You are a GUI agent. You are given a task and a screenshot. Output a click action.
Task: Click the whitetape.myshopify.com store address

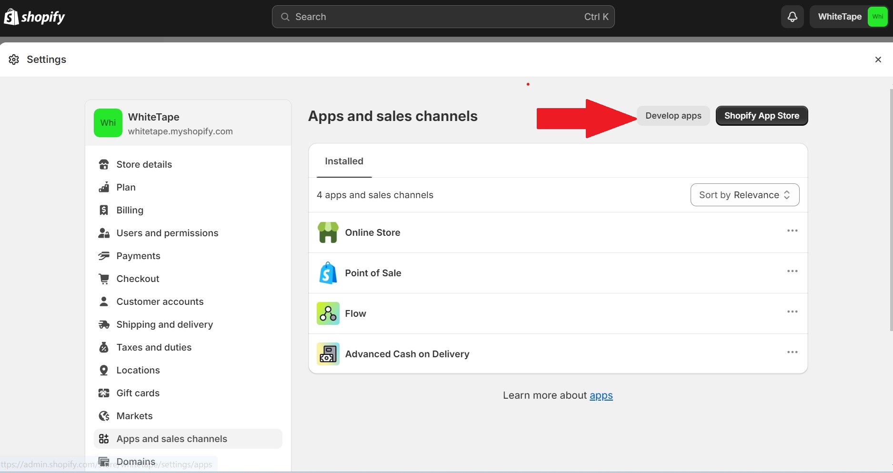pyautogui.click(x=180, y=131)
